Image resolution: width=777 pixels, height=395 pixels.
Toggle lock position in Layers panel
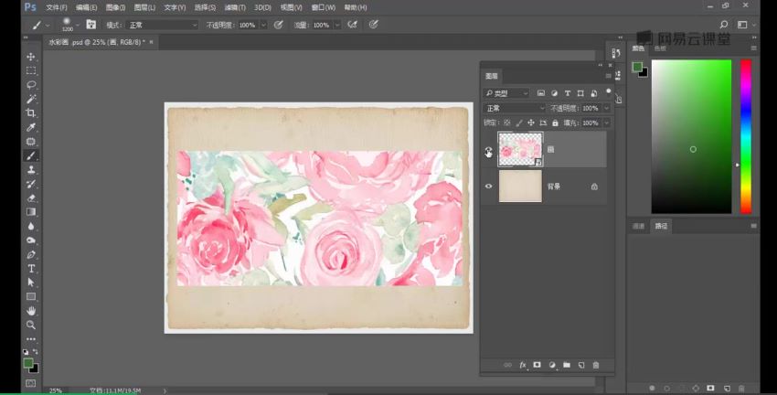pos(531,123)
